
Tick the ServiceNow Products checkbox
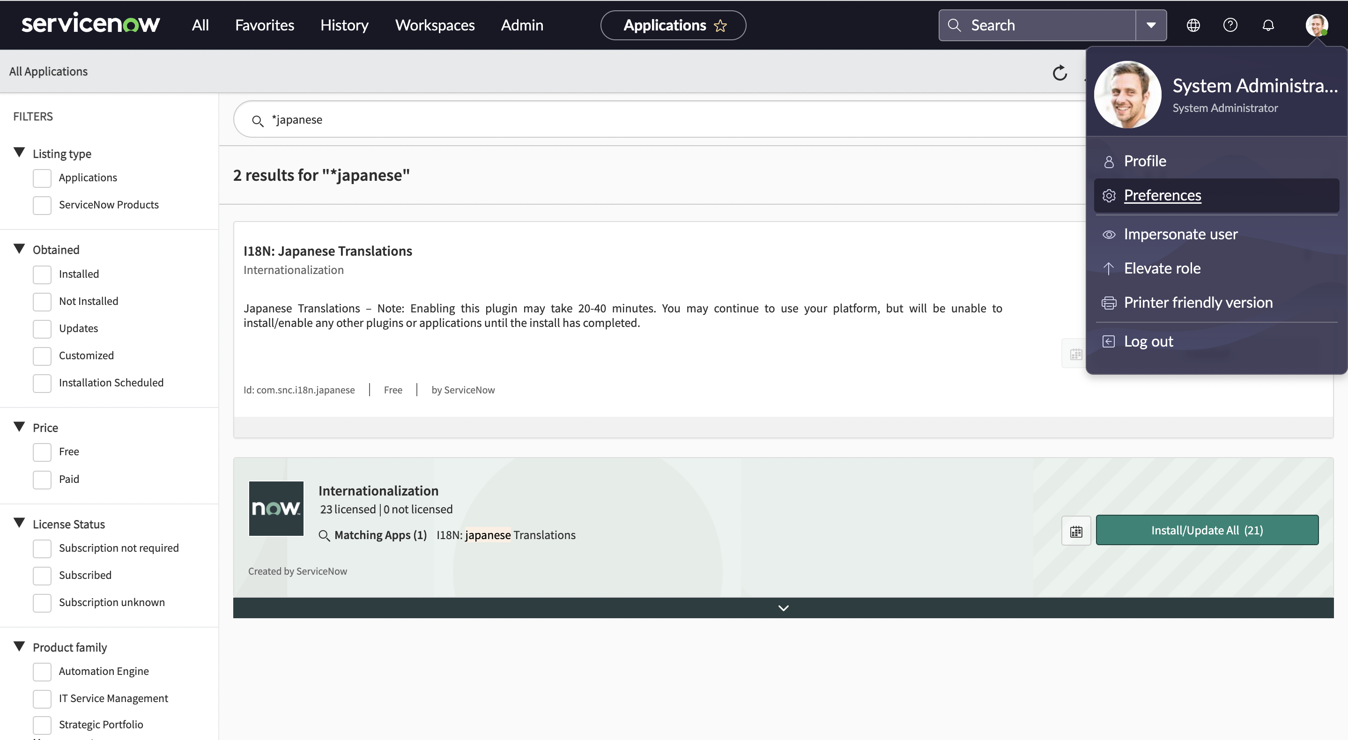(x=42, y=205)
